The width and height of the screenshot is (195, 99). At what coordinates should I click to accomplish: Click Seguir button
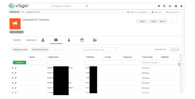143,21
